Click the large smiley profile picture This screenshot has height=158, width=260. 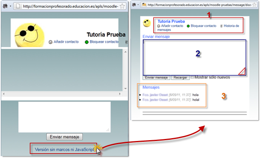point(29,35)
